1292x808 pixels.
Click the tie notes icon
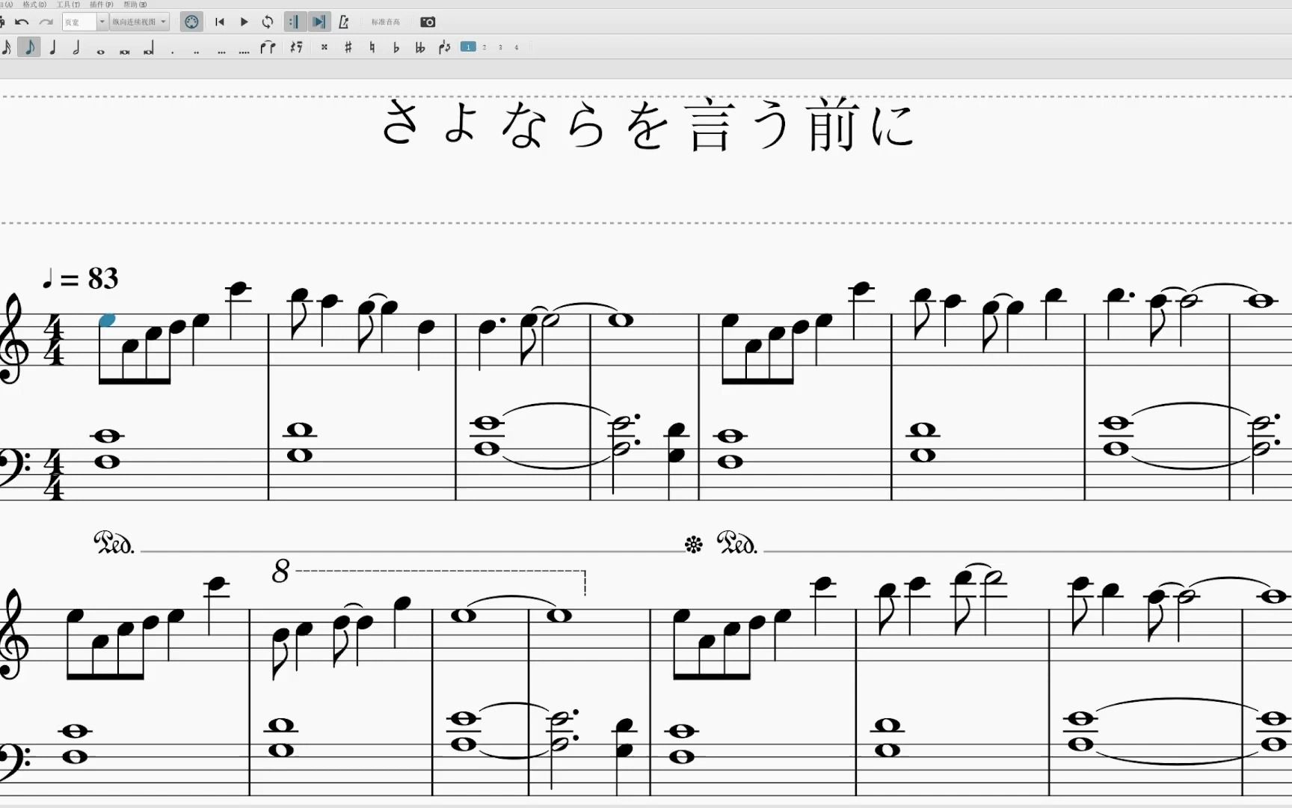click(268, 48)
